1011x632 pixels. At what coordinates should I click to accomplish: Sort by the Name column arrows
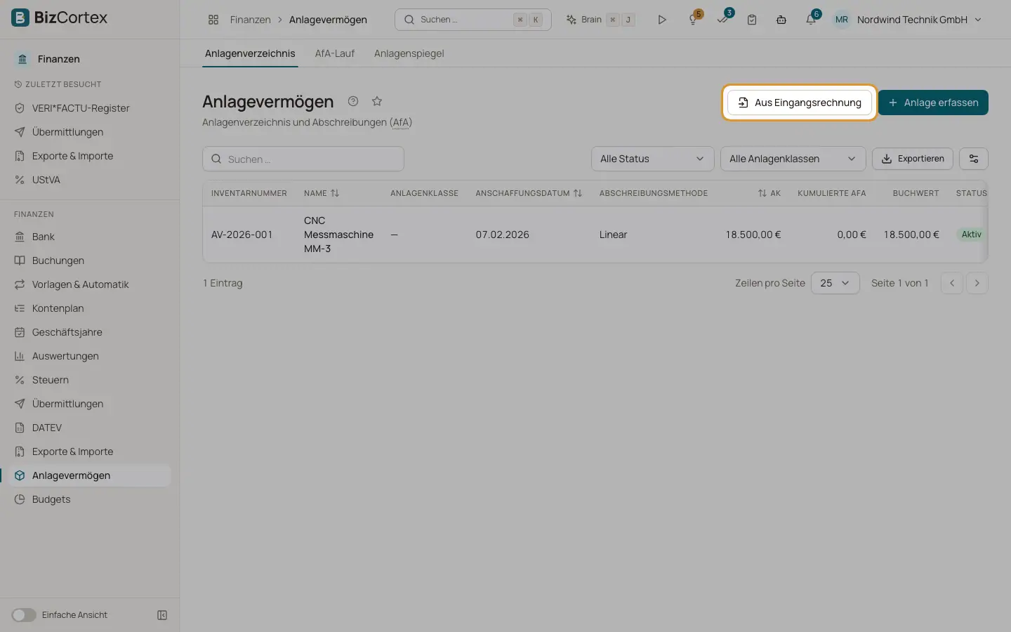pyautogui.click(x=335, y=193)
